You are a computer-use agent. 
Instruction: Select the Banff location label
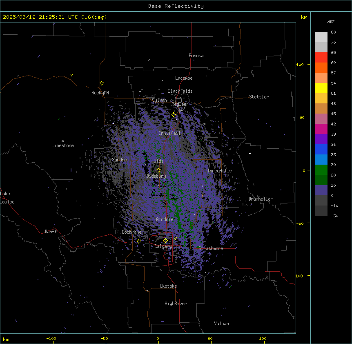coord(51,232)
